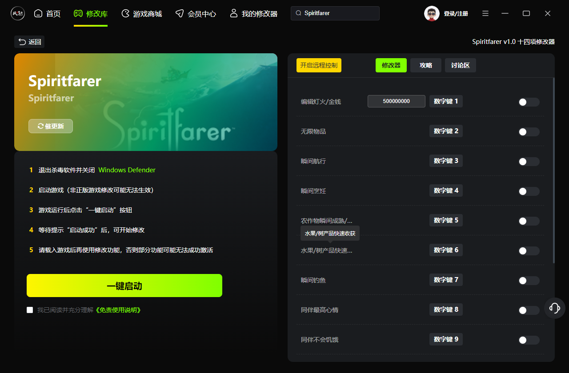Click the person icon beside 我的修改器
The width and height of the screenshot is (569, 373).
(x=233, y=13)
